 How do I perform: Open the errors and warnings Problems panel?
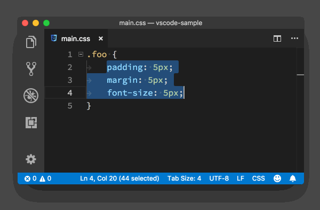click(x=38, y=178)
